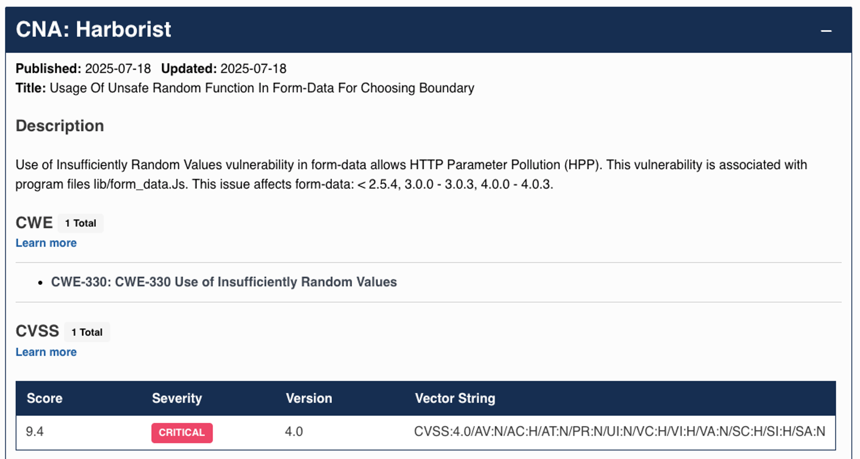Select the Severity column header
The height and width of the screenshot is (459, 860).
177,398
